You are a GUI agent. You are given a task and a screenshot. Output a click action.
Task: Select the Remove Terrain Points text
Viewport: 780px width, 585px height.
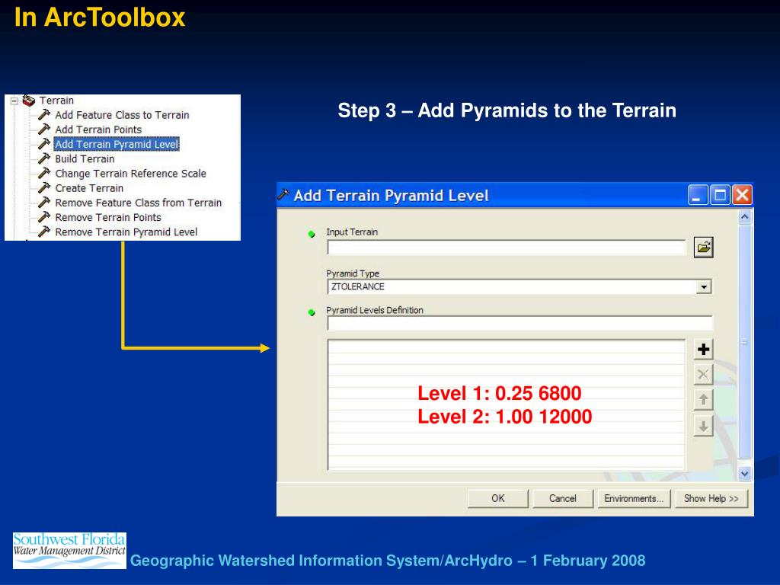(108, 217)
